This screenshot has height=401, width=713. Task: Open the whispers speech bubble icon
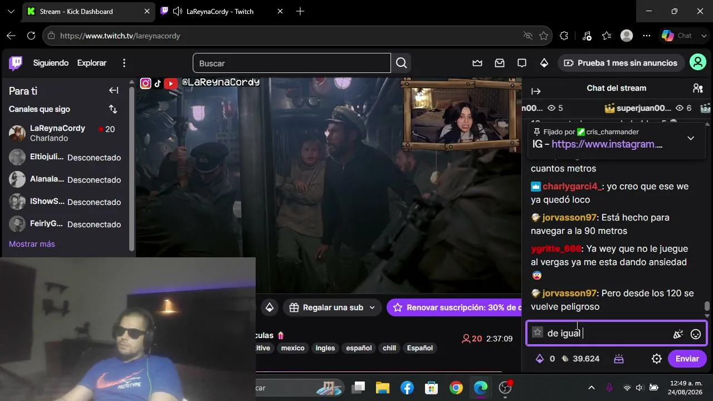click(x=522, y=63)
